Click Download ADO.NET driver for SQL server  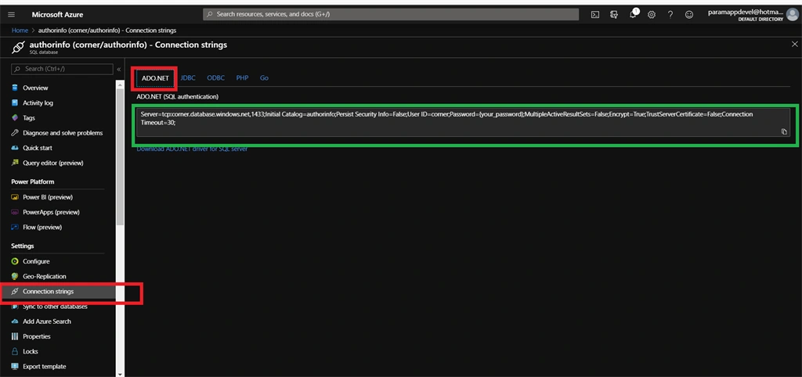coord(192,149)
